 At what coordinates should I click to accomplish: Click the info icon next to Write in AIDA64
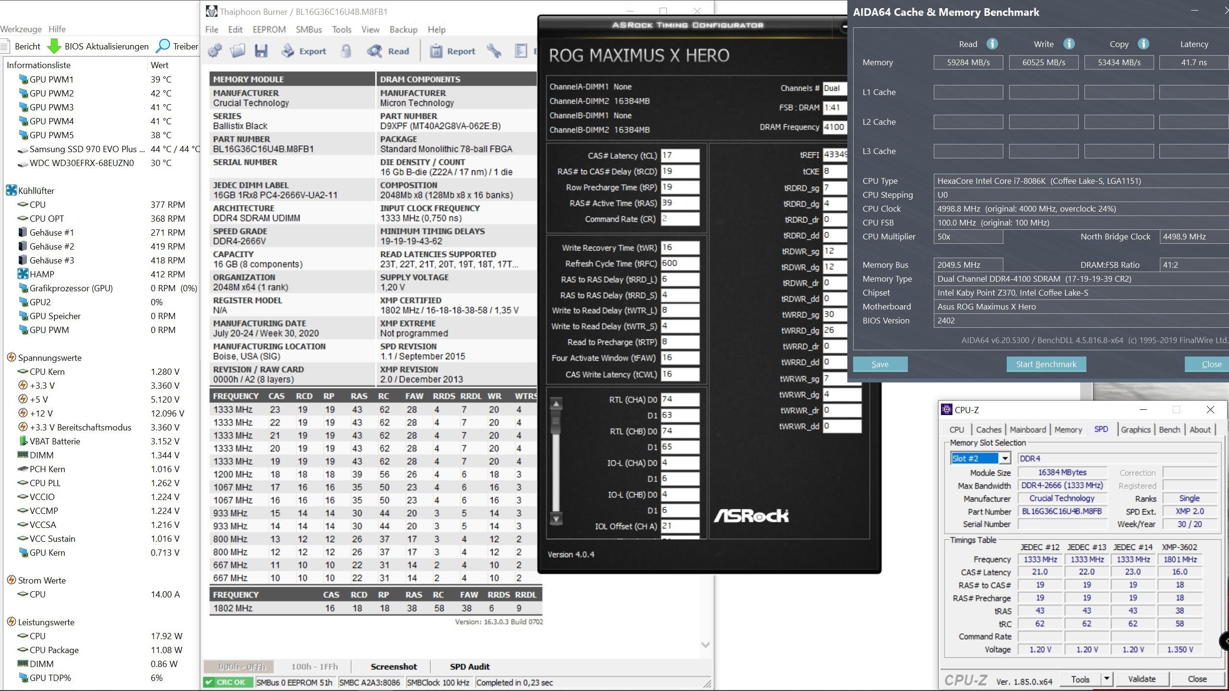tap(1069, 44)
